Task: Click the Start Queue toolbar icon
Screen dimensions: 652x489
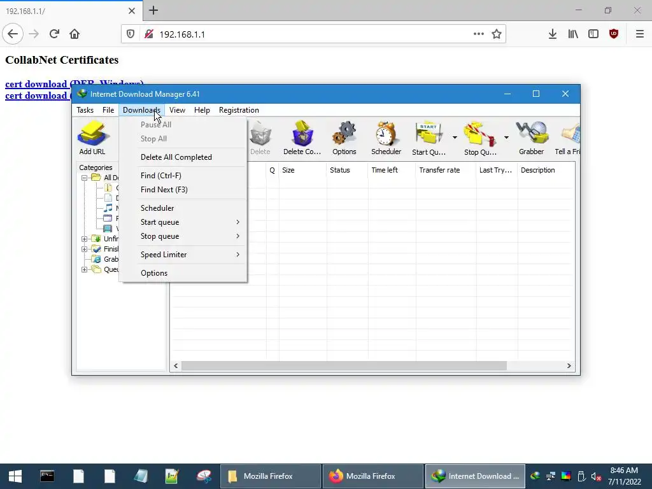Action: 429,138
